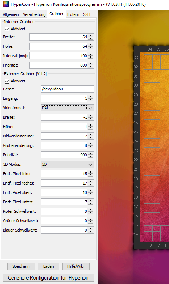Screen dimensions: 169x284
Task: Click the Gerät field with /dev/video0
Action: click(67, 89)
